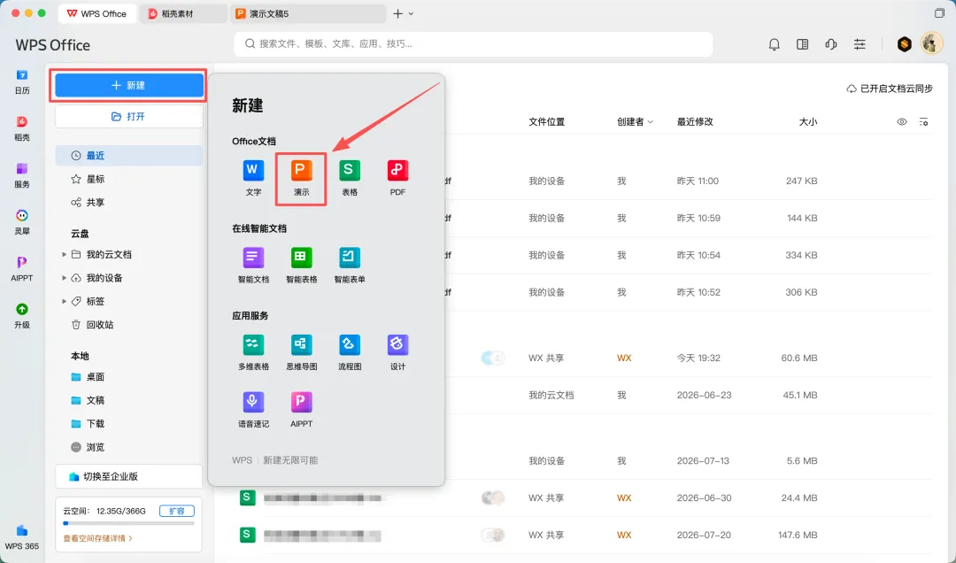Open 稻壳 in the left sidebar
The height and width of the screenshot is (563, 956).
(x=22, y=128)
